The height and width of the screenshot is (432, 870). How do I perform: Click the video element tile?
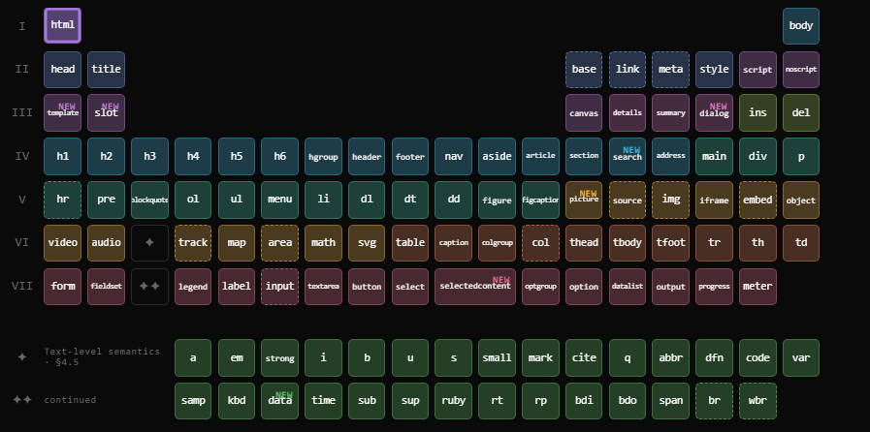[x=63, y=243]
